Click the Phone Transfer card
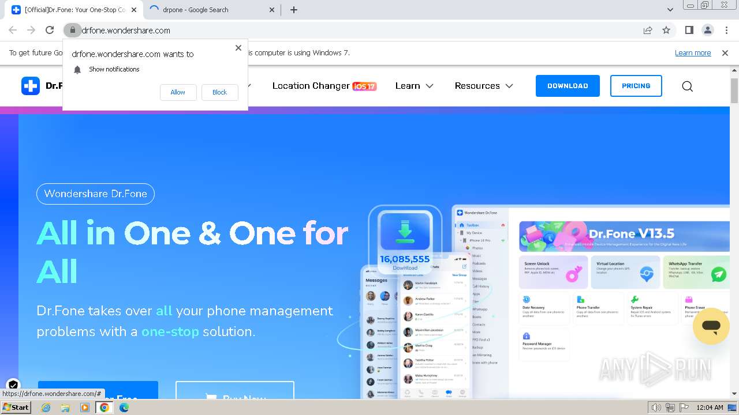 point(598,307)
